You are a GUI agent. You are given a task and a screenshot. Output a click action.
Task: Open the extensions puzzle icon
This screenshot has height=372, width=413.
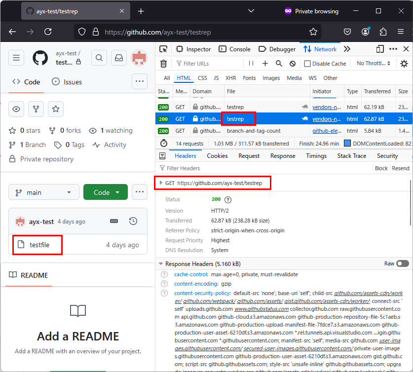[383, 32]
